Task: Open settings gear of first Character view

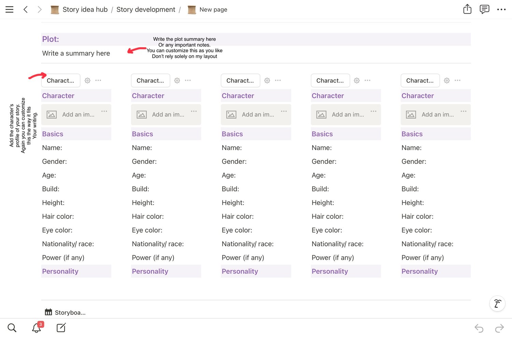Action: pyautogui.click(x=87, y=80)
